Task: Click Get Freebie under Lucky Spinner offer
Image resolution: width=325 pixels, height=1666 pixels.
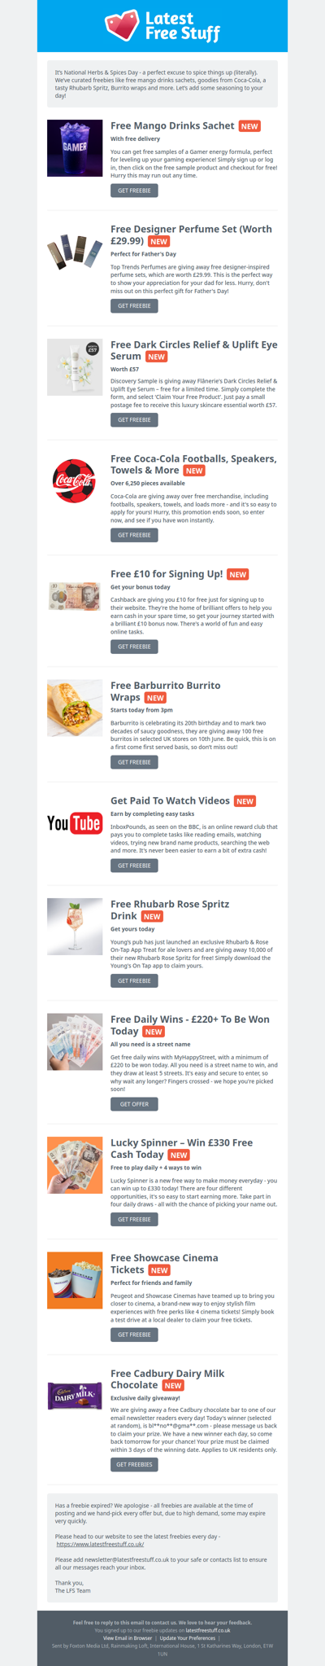Action: 134,1219
